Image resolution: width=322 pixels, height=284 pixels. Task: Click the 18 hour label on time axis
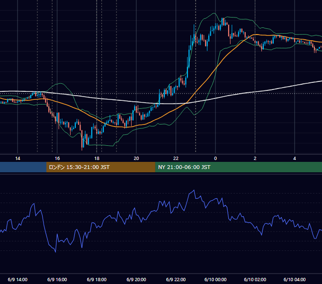click(97, 159)
